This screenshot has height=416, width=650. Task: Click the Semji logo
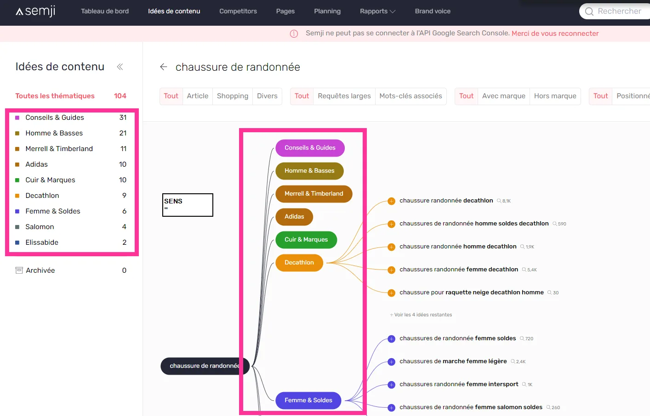click(35, 11)
